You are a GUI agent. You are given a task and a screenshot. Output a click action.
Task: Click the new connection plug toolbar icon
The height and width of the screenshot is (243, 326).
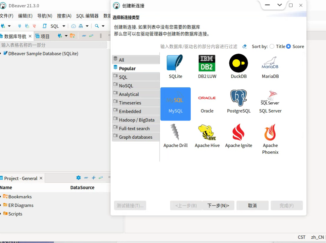(x=3, y=26)
